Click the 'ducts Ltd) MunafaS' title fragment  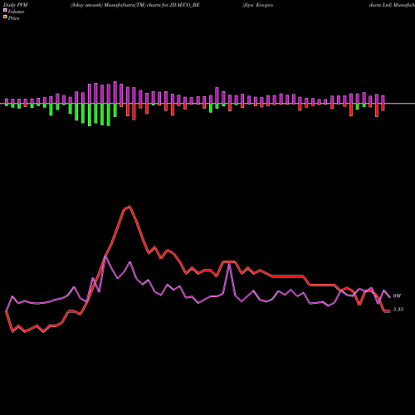(392, 5)
